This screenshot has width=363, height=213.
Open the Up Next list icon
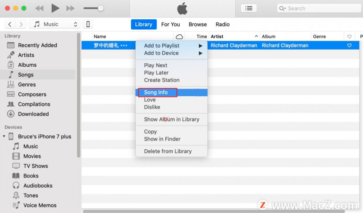pyautogui.click(x=249, y=8)
